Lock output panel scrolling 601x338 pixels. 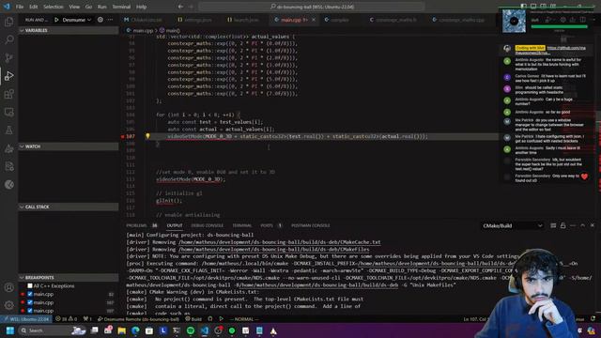click(x=562, y=225)
